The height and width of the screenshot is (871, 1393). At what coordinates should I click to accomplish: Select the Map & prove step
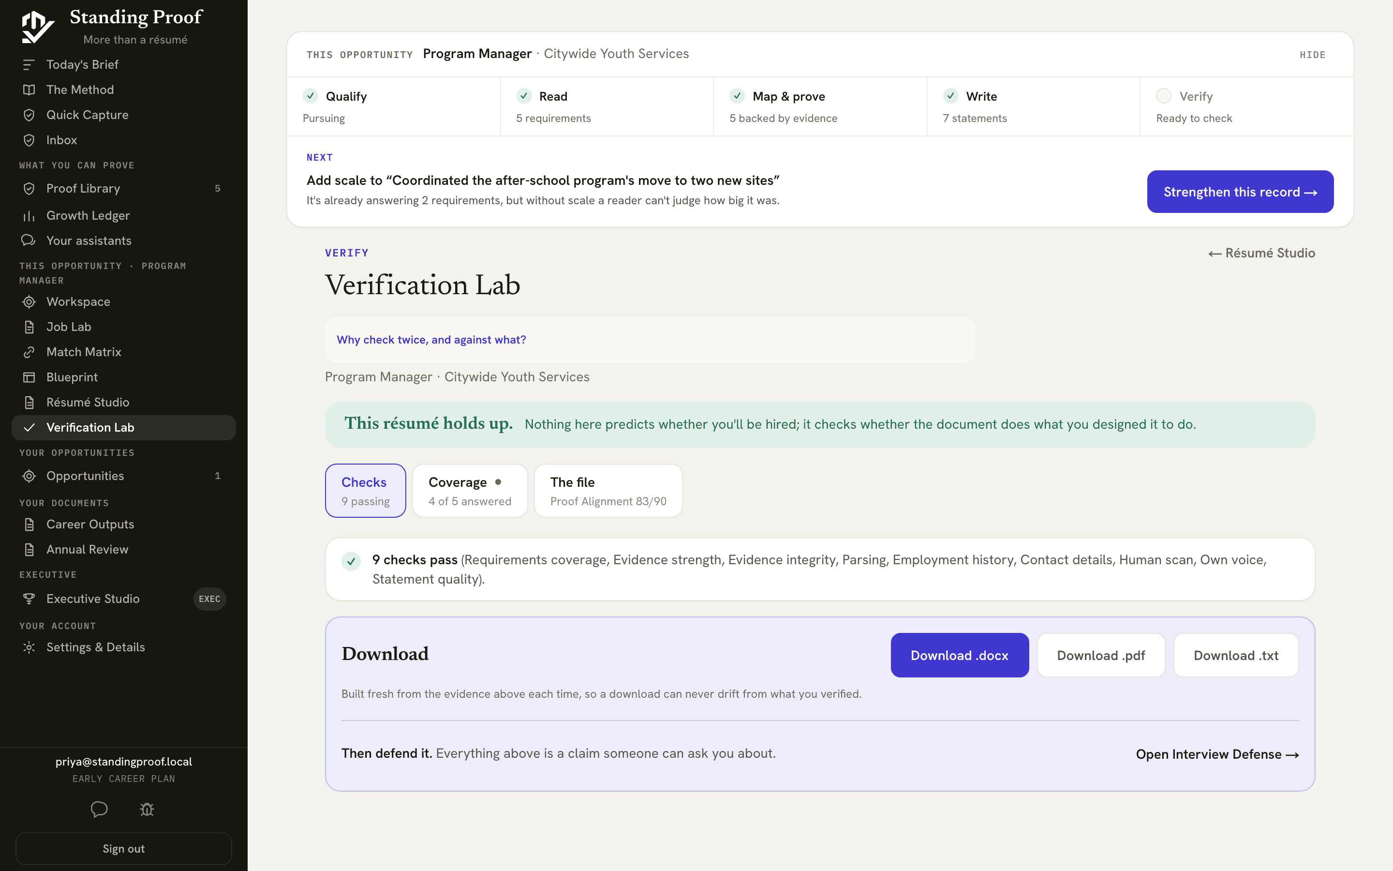(x=820, y=106)
